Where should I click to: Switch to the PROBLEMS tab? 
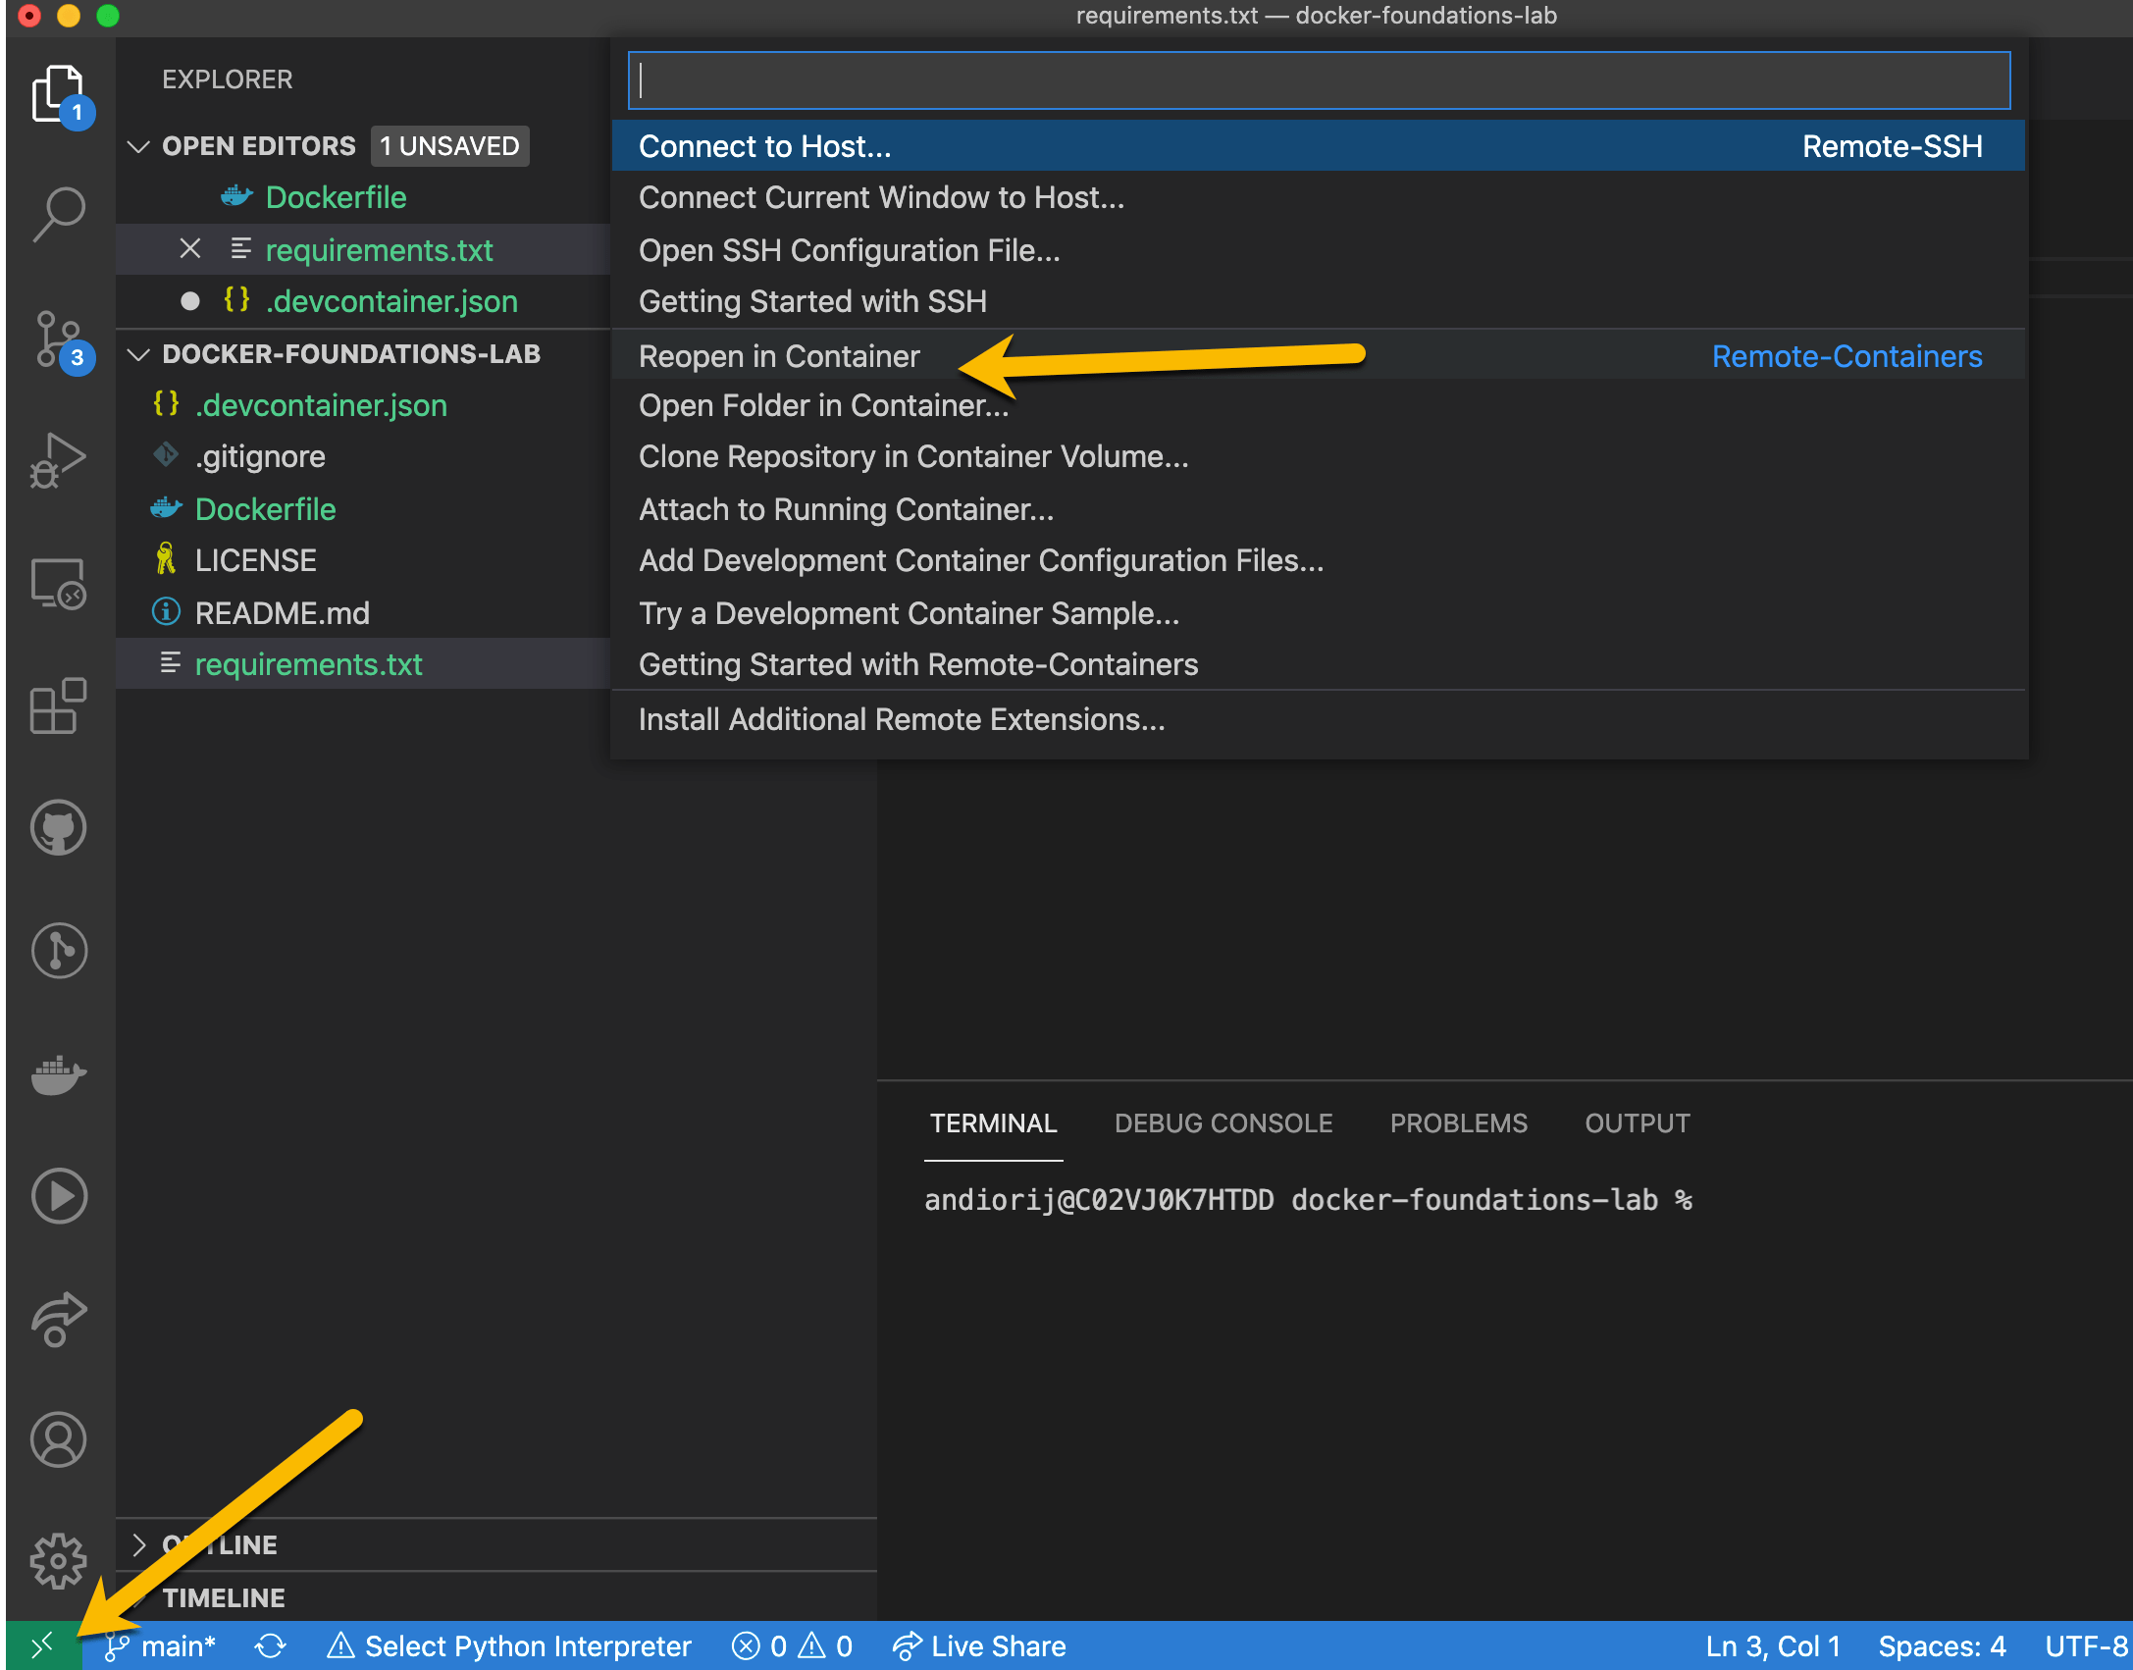click(x=1458, y=1123)
